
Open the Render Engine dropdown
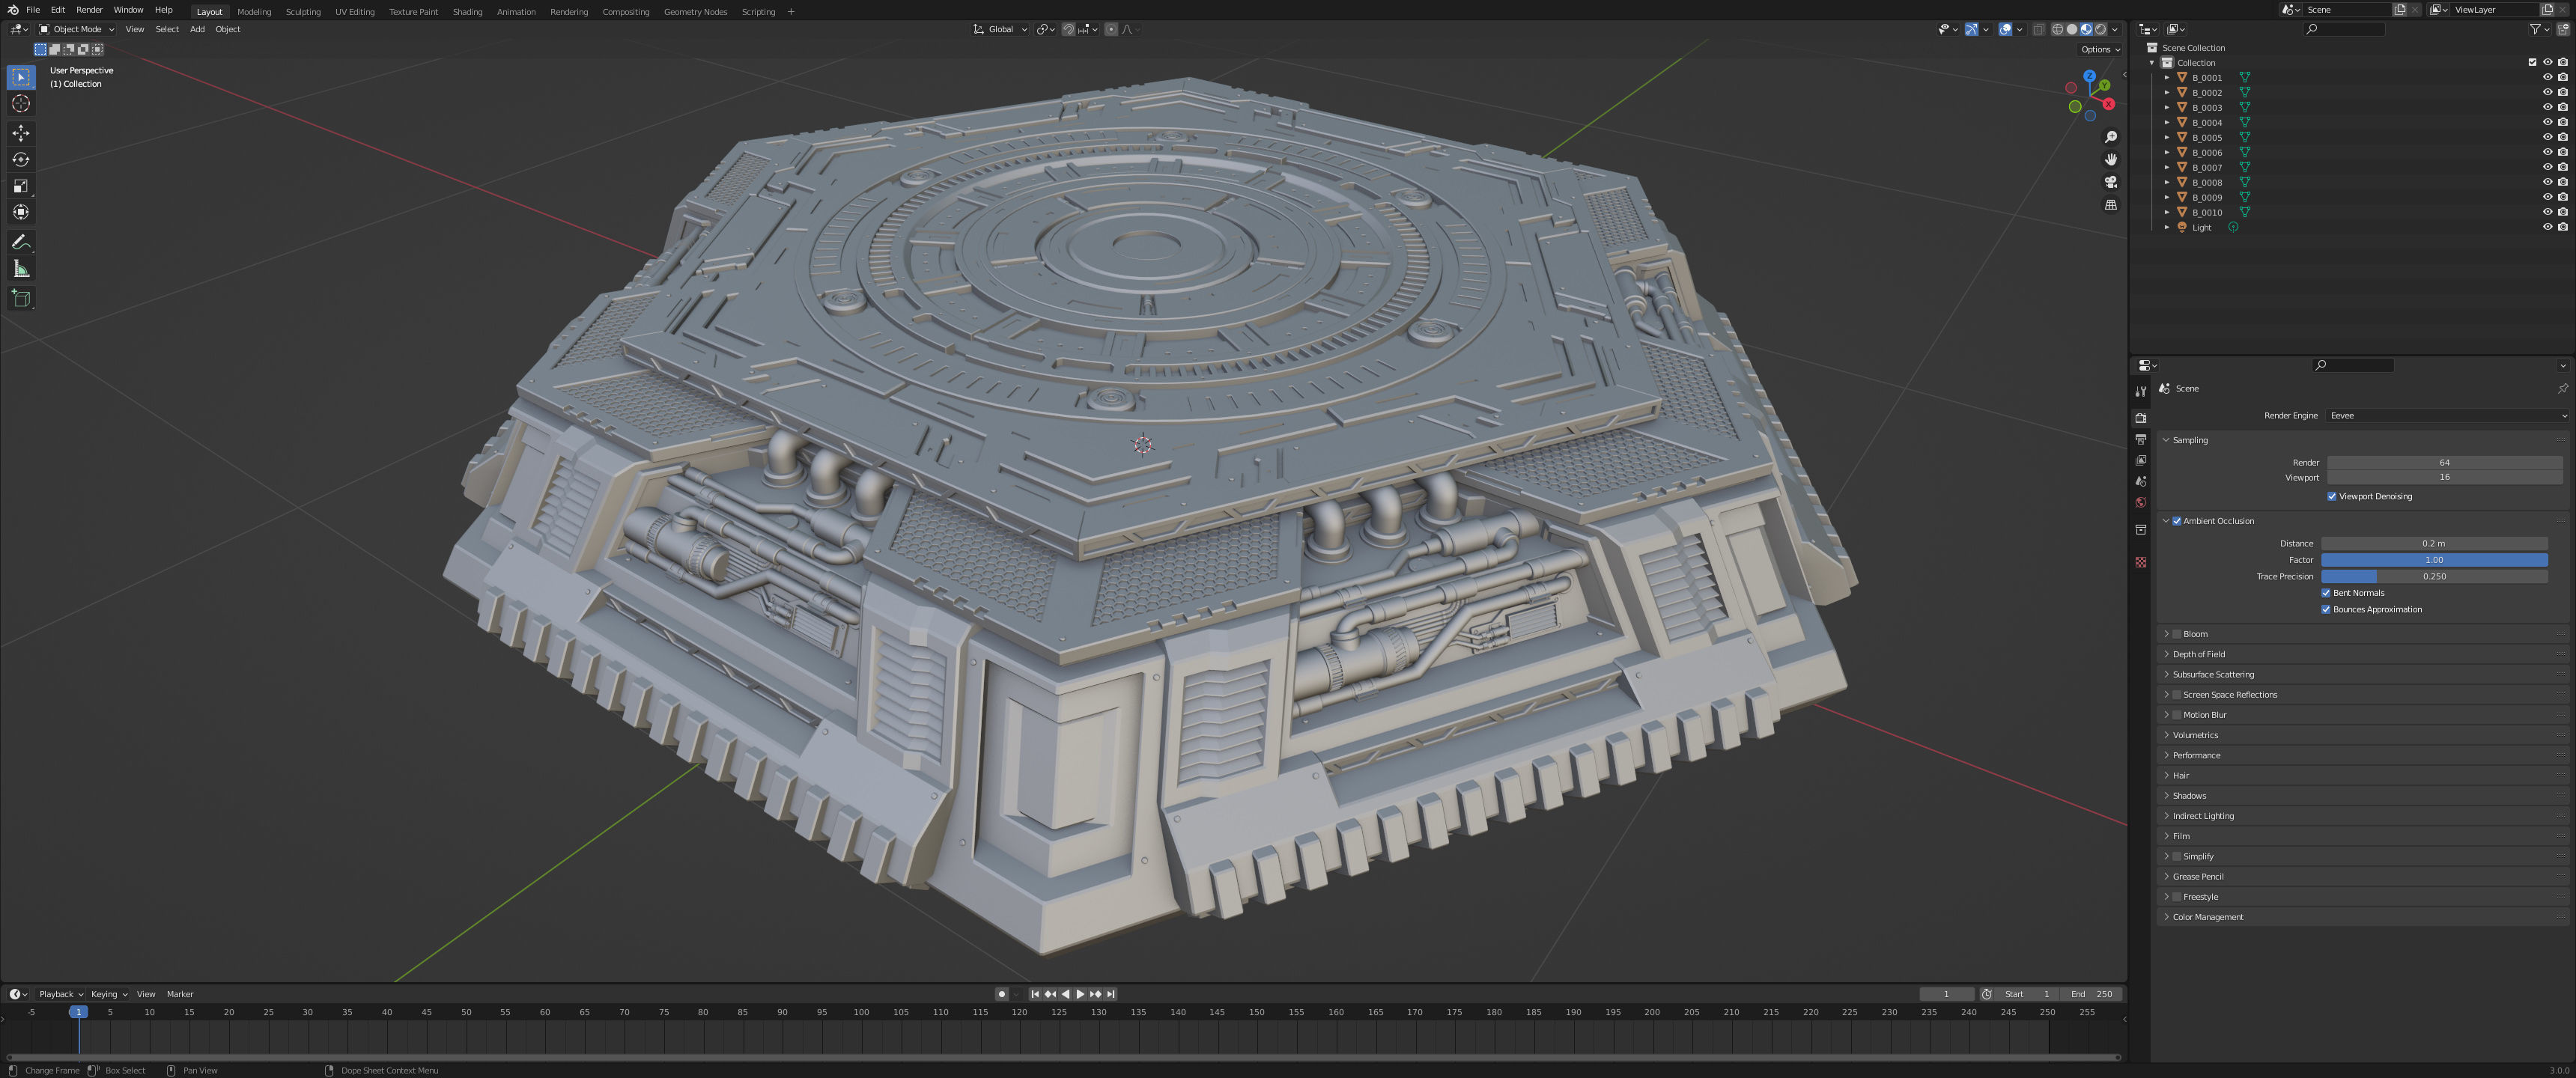pos(2446,415)
